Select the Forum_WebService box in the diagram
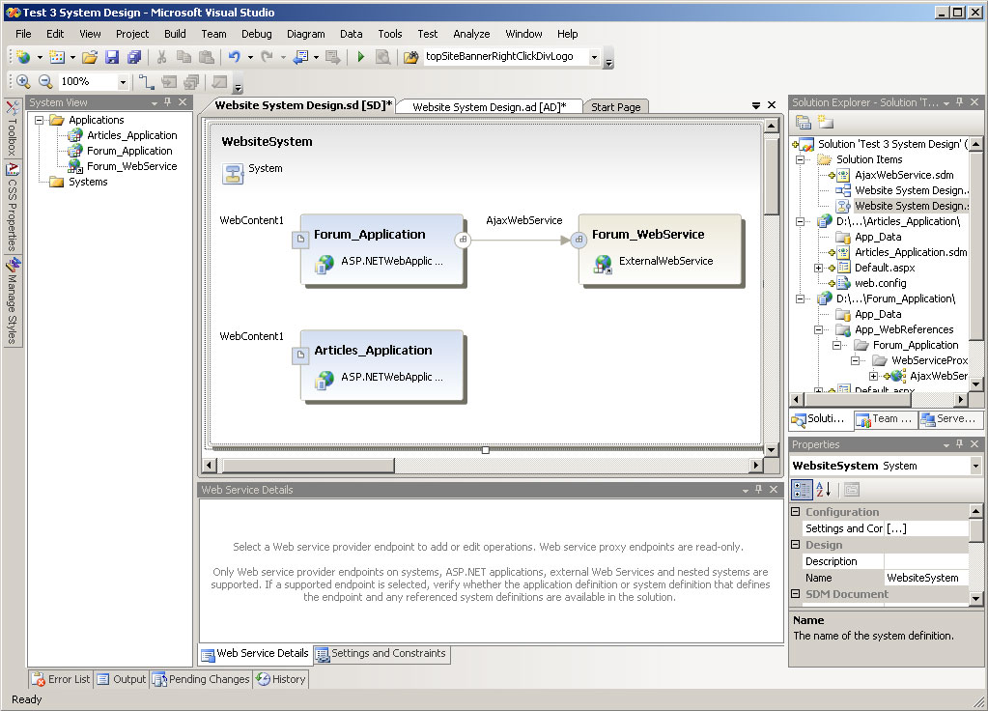 [661, 249]
